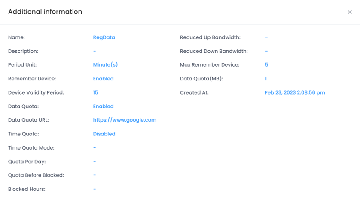Click the Remember Device Enabled value
Viewport: 360px width, 202px height.
tap(103, 79)
